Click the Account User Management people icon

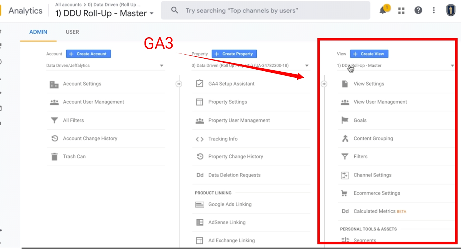click(x=54, y=102)
